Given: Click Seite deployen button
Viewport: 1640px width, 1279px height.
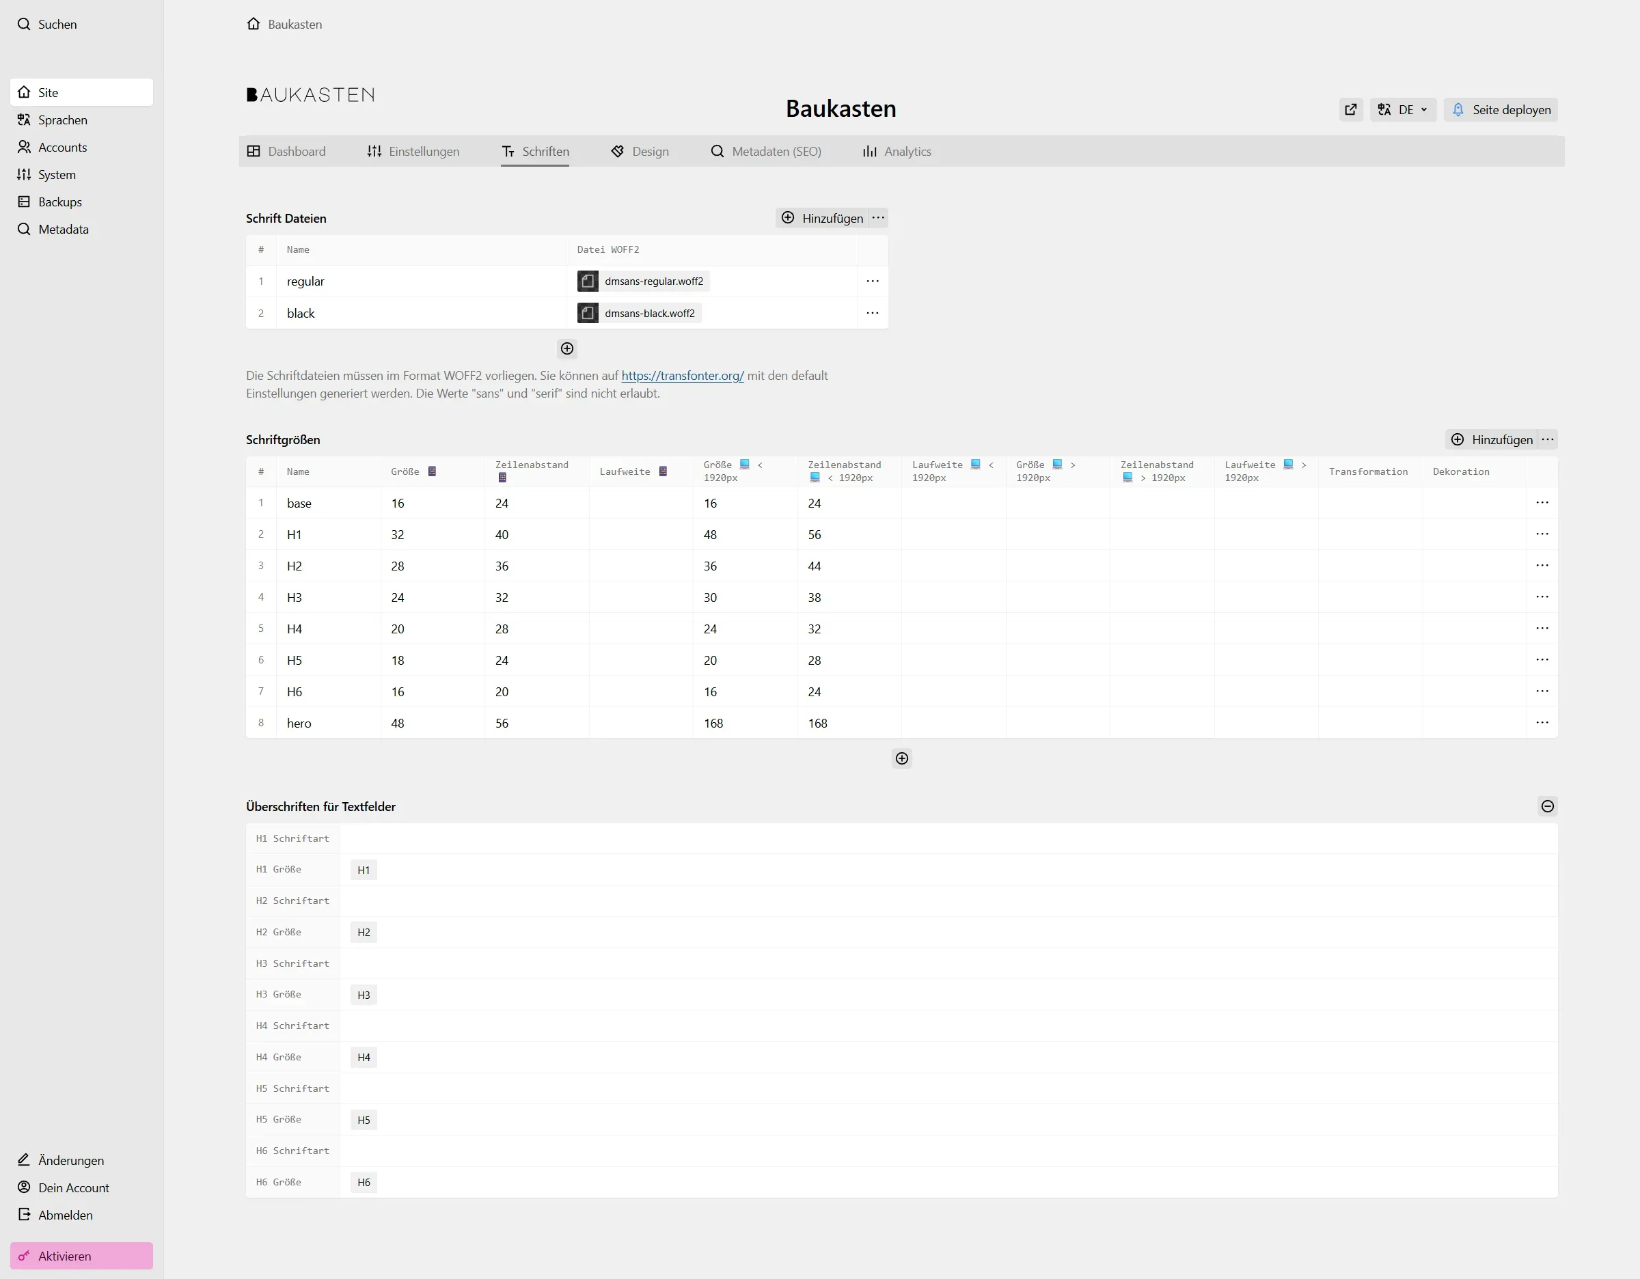Looking at the screenshot, I should (x=1501, y=109).
